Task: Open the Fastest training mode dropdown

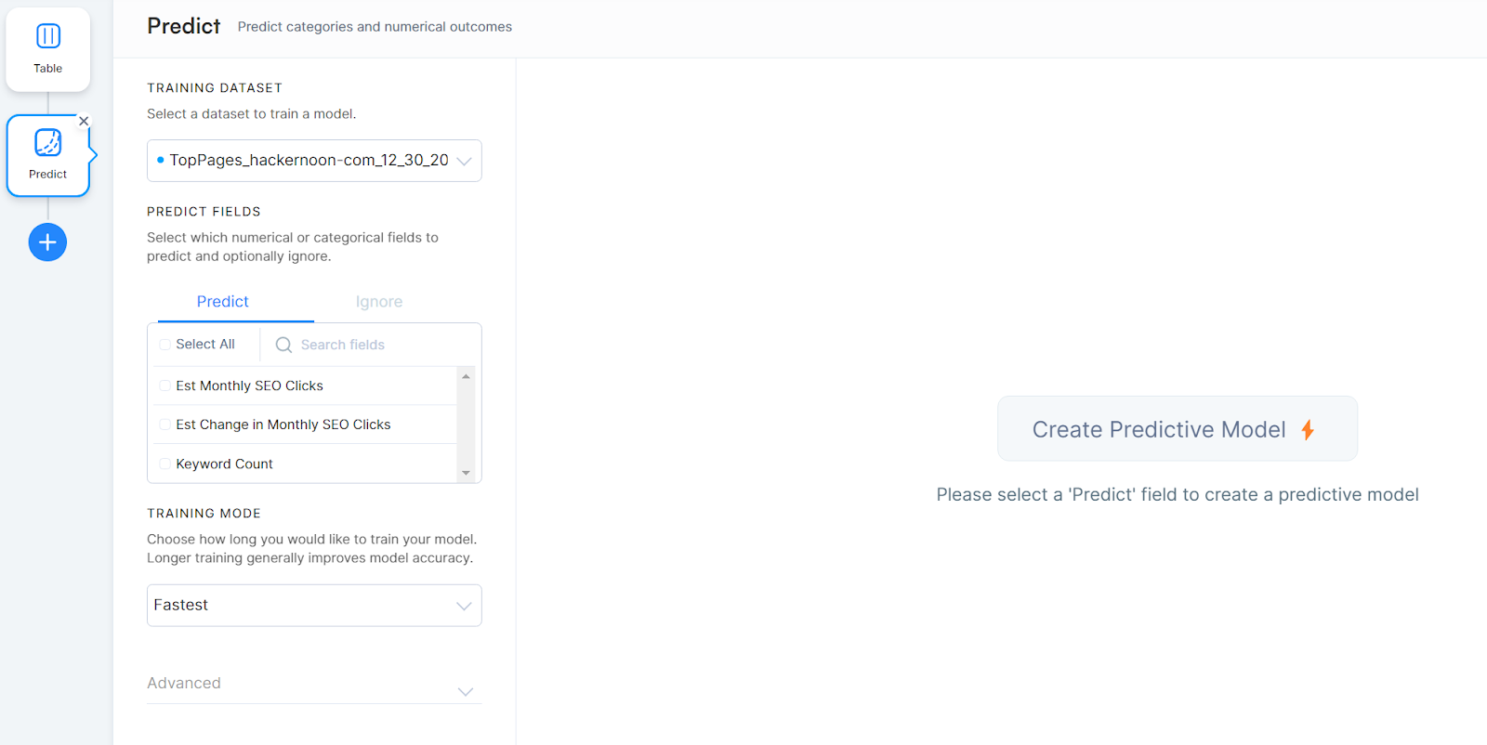Action: 314,606
